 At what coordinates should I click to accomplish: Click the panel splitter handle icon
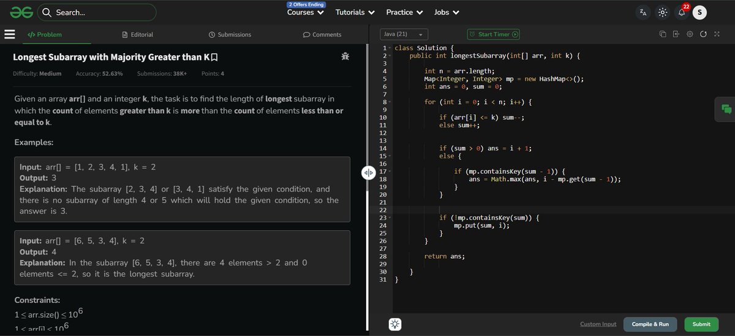pos(368,173)
